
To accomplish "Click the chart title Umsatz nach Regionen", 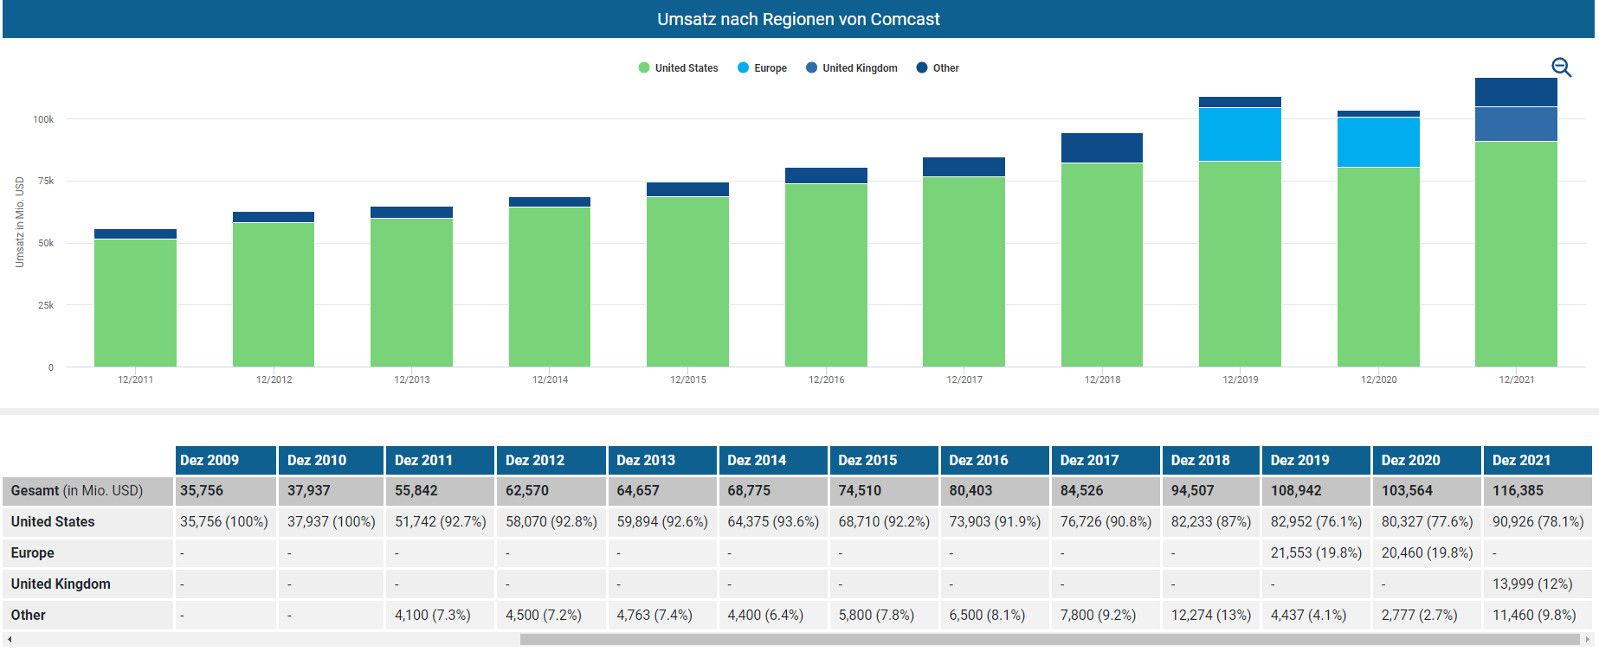I will 798,19.
